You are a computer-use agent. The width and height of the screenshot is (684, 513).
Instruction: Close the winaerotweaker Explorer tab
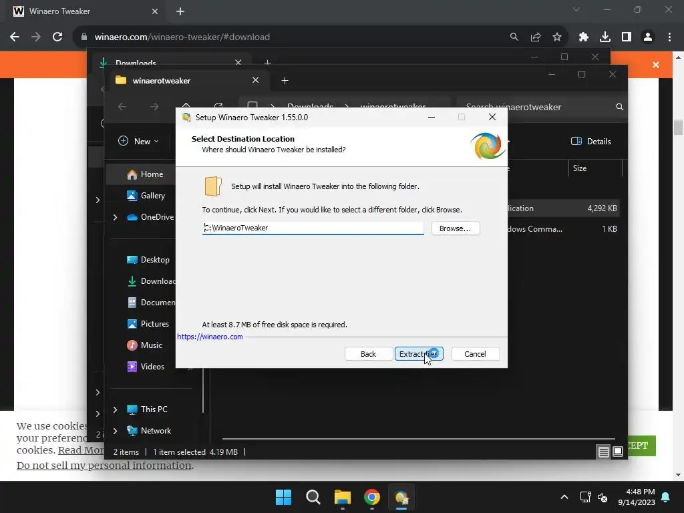pos(256,80)
